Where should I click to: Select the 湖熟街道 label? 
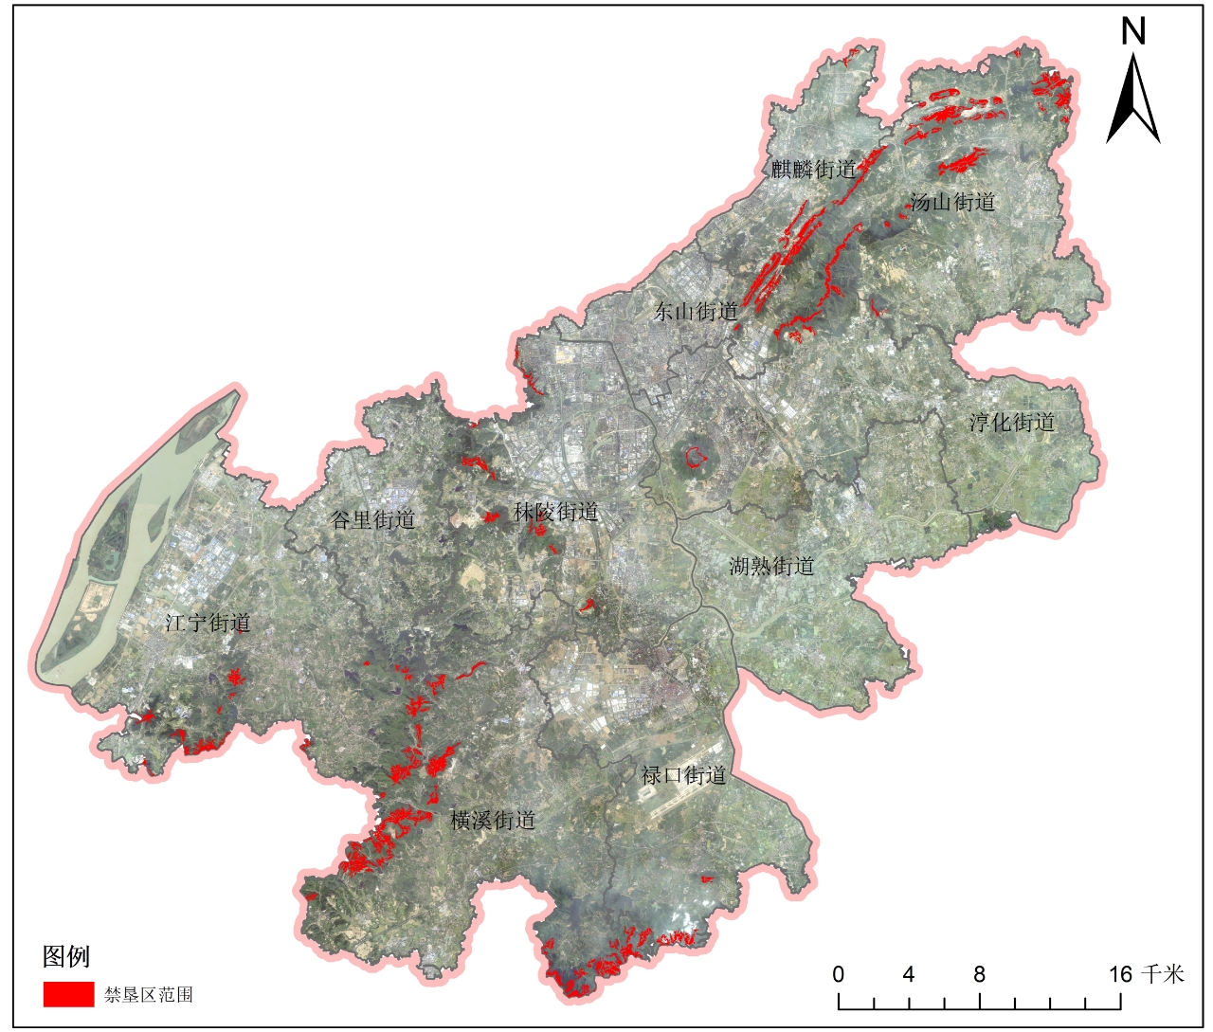point(771,567)
